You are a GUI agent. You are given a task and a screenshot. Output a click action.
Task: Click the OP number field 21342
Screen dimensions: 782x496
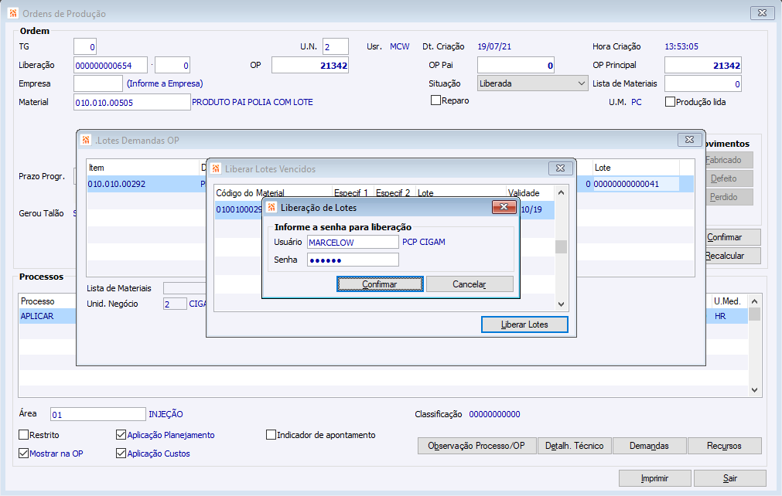(x=309, y=65)
